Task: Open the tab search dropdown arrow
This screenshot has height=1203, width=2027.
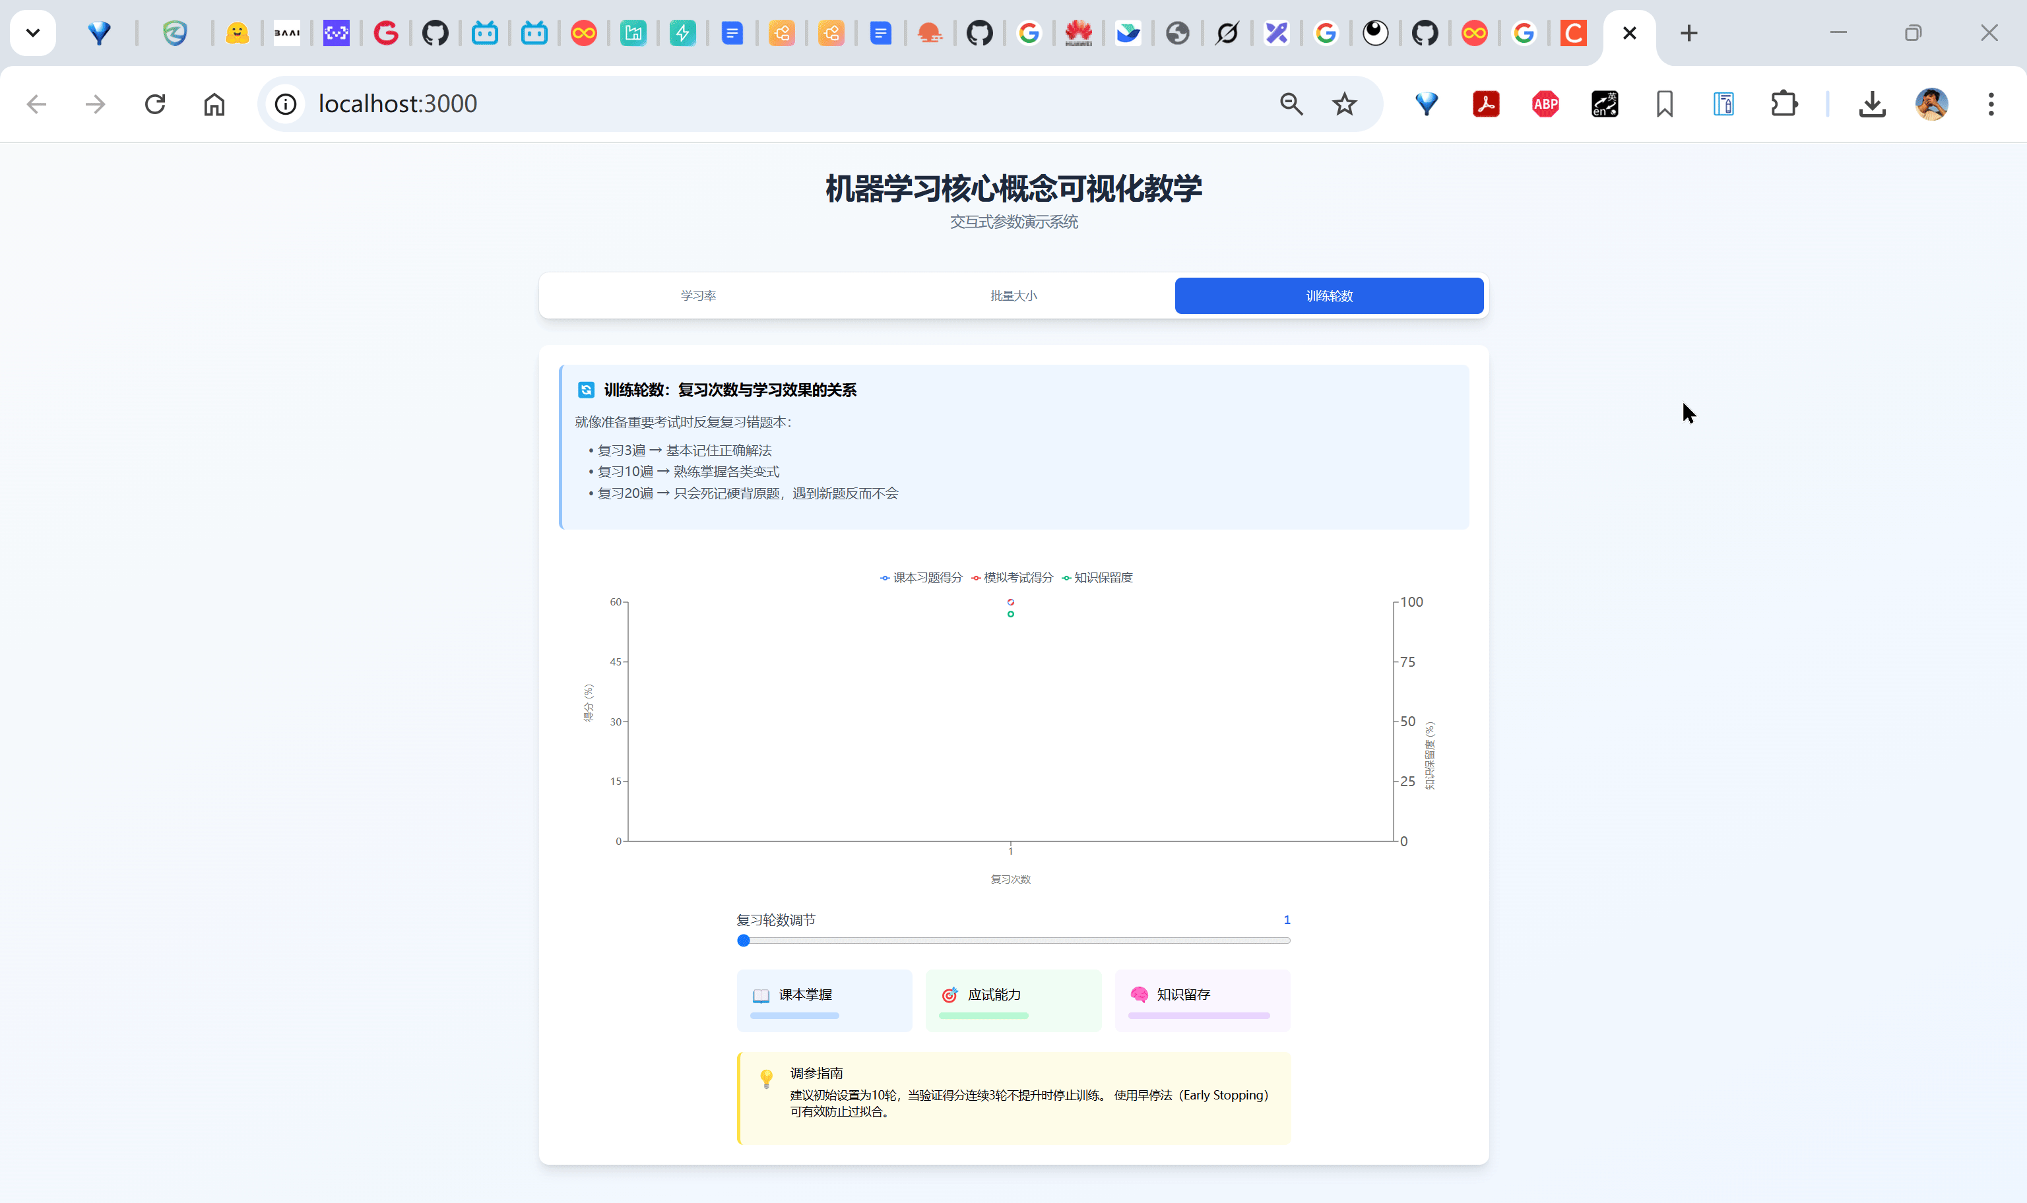Action: (x=32, y=33)
